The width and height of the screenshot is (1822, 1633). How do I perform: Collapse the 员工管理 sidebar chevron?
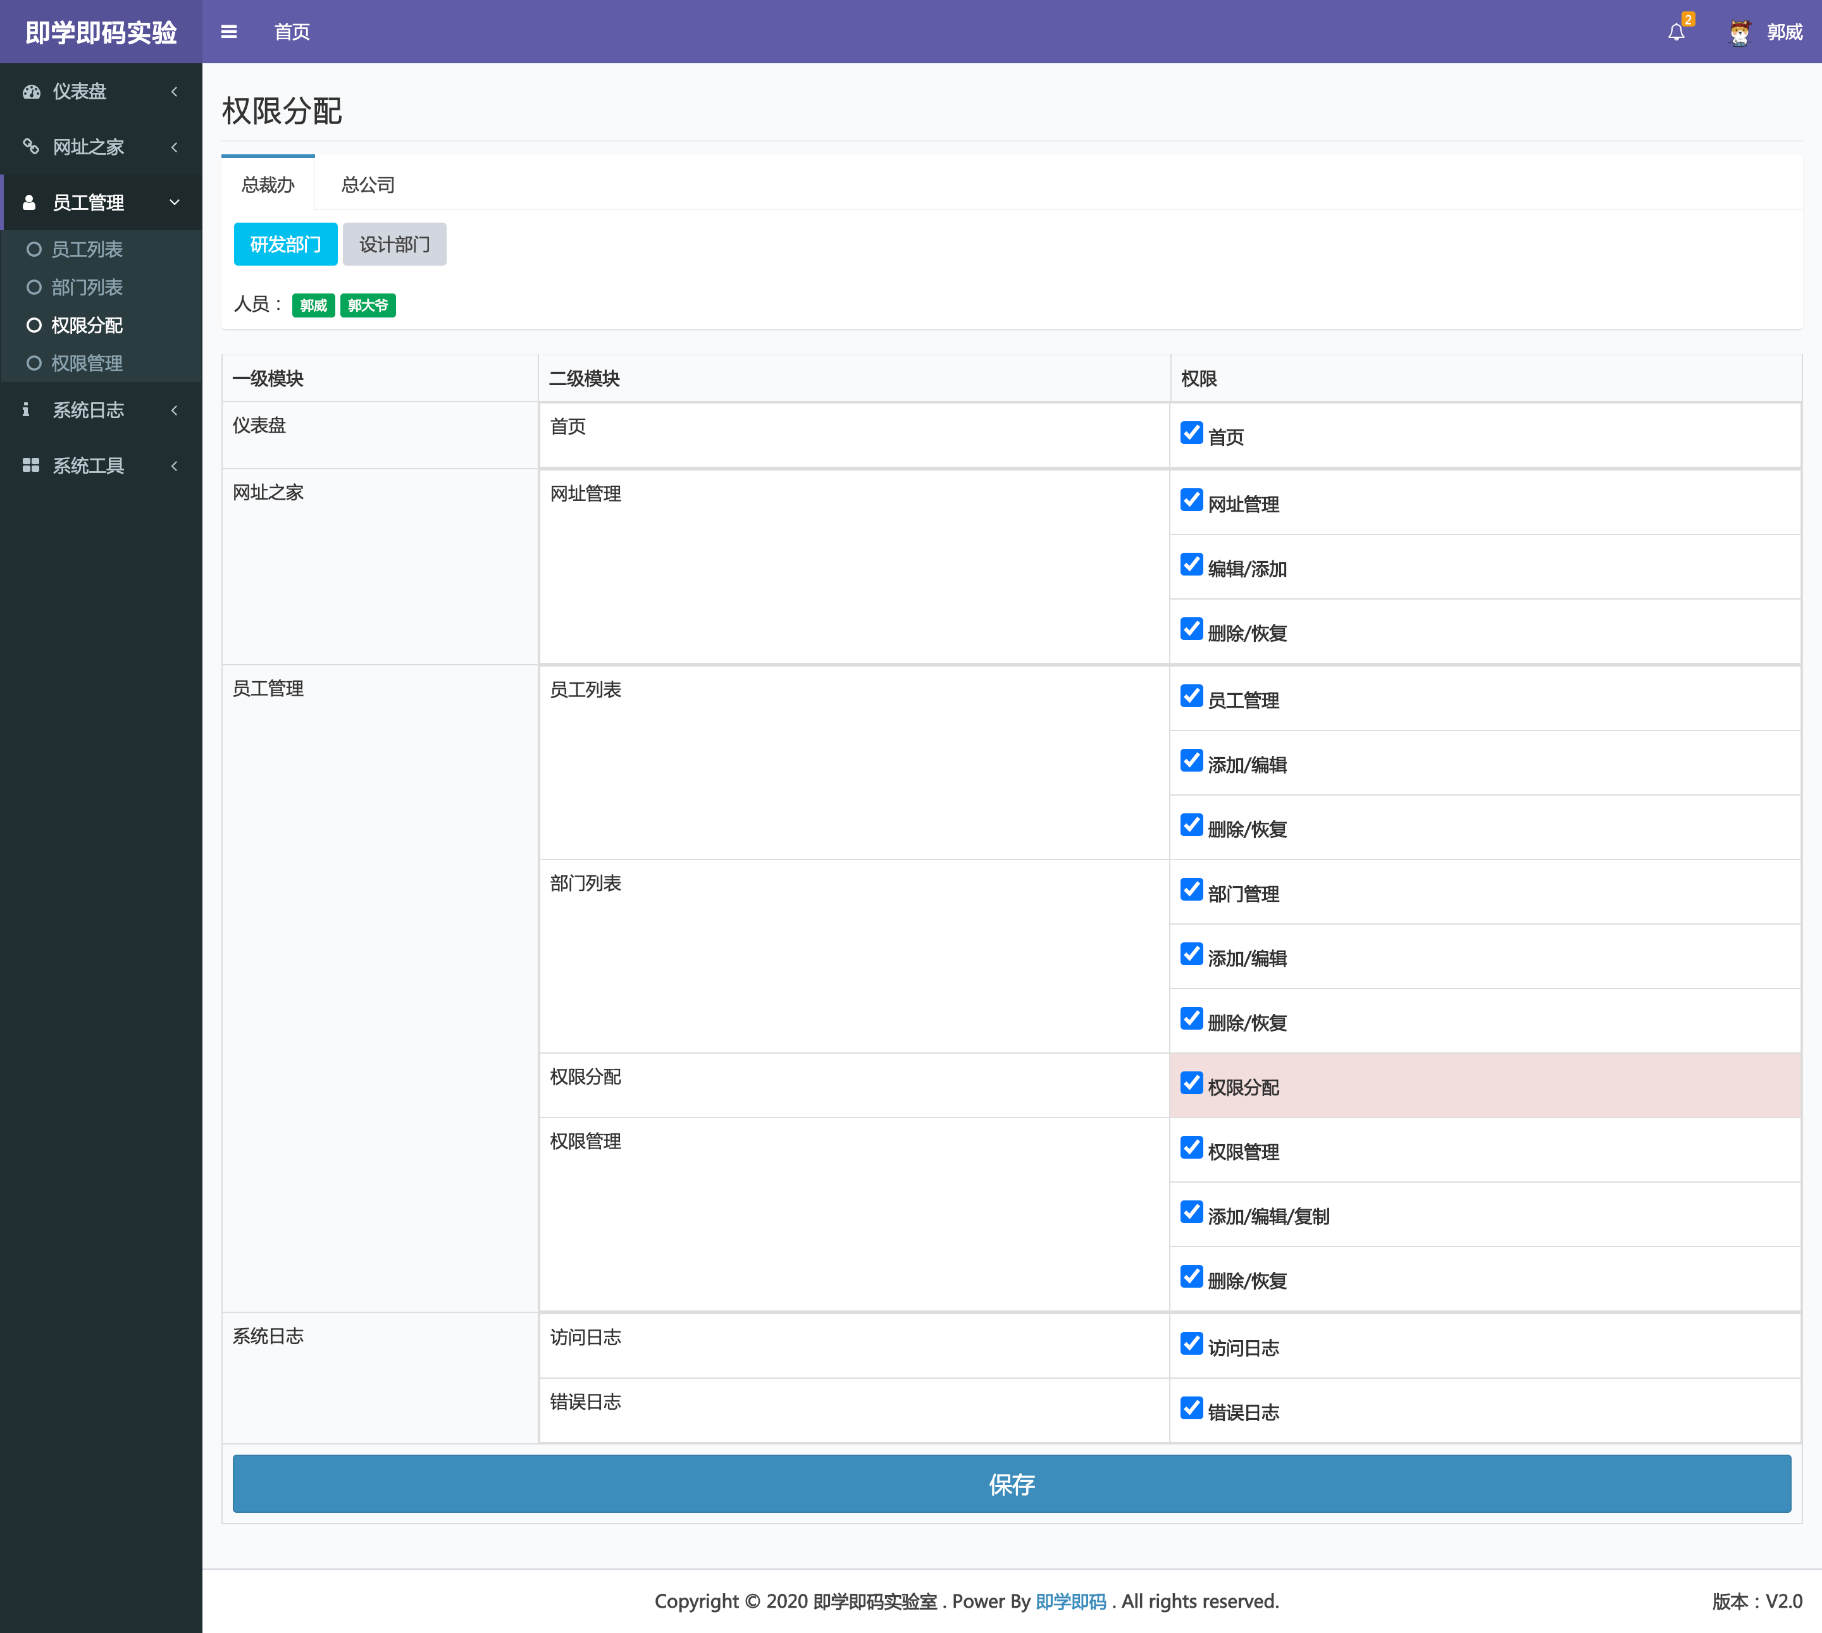pos(174,203)
